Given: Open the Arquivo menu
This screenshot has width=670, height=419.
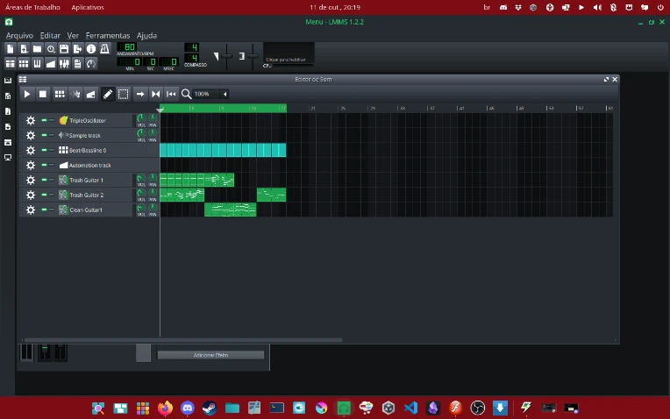Looking at the screenshot, I should [x=19, y=35].
